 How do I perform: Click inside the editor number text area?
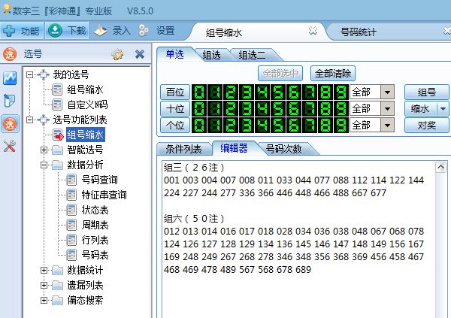(298, 239)
